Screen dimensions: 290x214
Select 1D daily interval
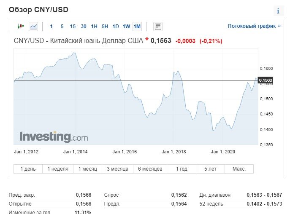click(x=116, y=27)
